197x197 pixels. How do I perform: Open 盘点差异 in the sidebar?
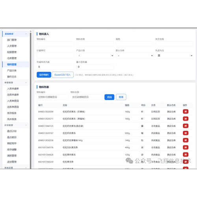(x=12, y=138)
